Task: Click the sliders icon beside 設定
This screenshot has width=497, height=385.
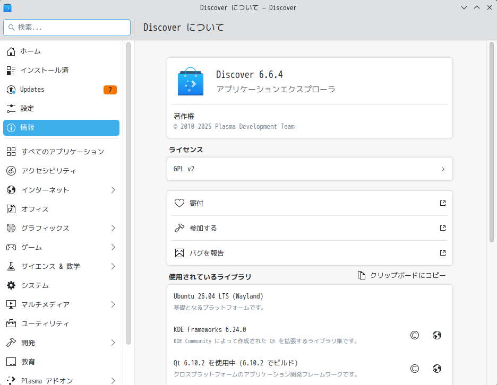Action: point(11,109)
